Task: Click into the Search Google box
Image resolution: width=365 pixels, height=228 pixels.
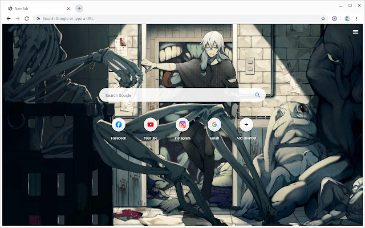Action: tap(182, 95)
